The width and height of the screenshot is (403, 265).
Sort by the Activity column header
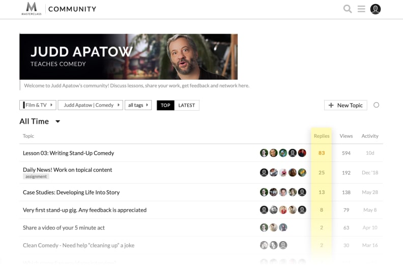pyautogui.click(x=370, y=136)
